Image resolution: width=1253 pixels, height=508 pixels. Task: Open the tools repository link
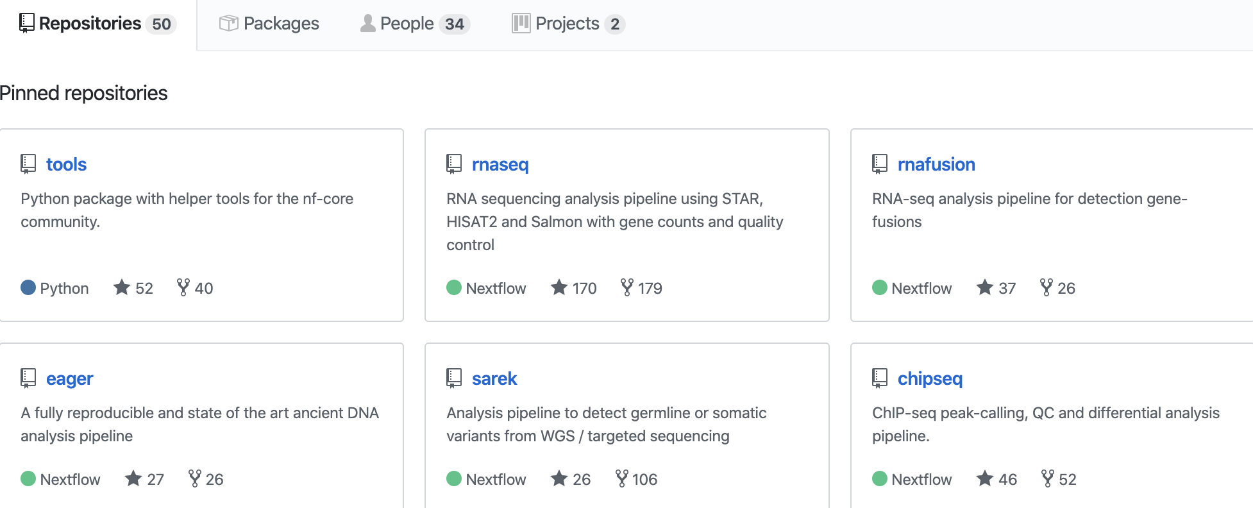pyautogui.click(x=66, y=164)
